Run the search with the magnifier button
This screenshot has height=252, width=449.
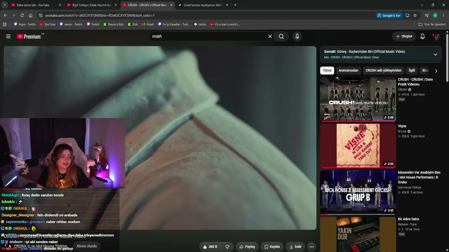[x=281, y=36]
